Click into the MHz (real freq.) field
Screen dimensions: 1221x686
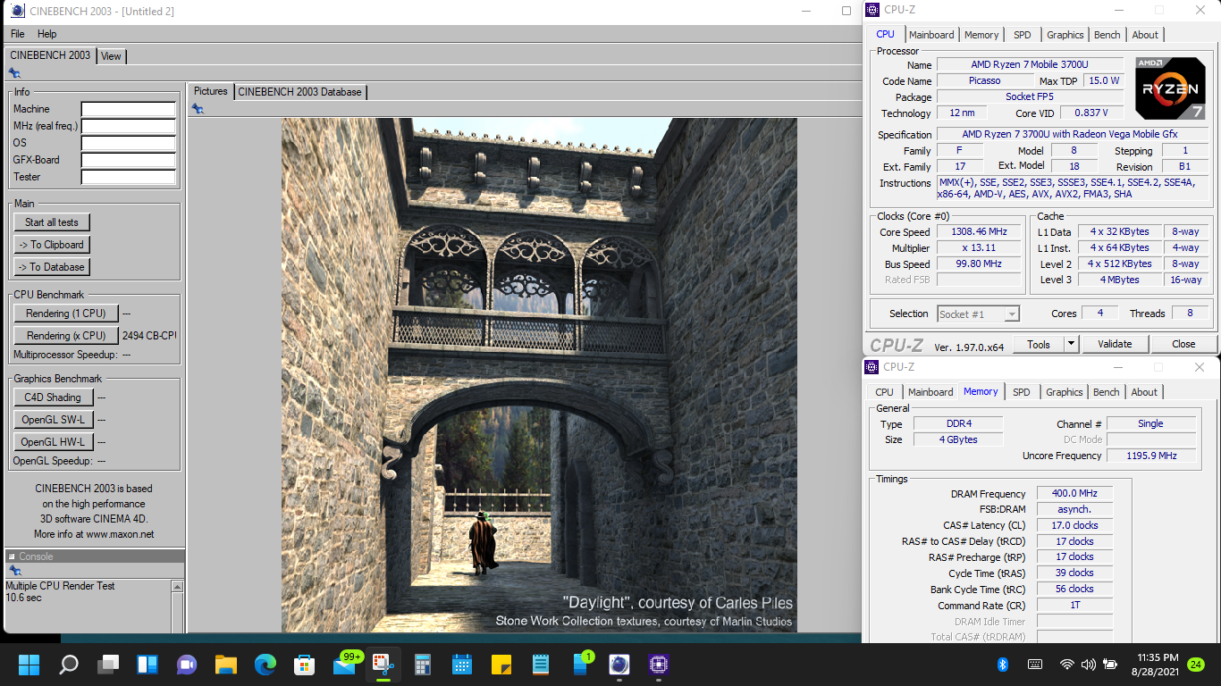[129, 126]
